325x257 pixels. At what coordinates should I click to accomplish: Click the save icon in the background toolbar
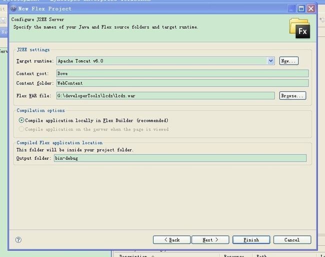point(3,20)
